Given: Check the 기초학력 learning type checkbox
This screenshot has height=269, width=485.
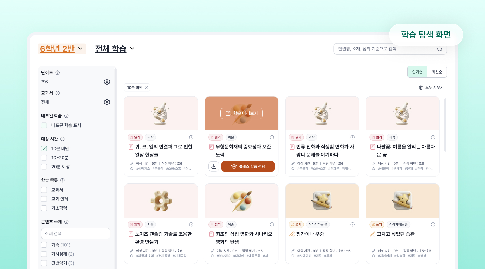Looking at the screenshot, I should 44,208.
